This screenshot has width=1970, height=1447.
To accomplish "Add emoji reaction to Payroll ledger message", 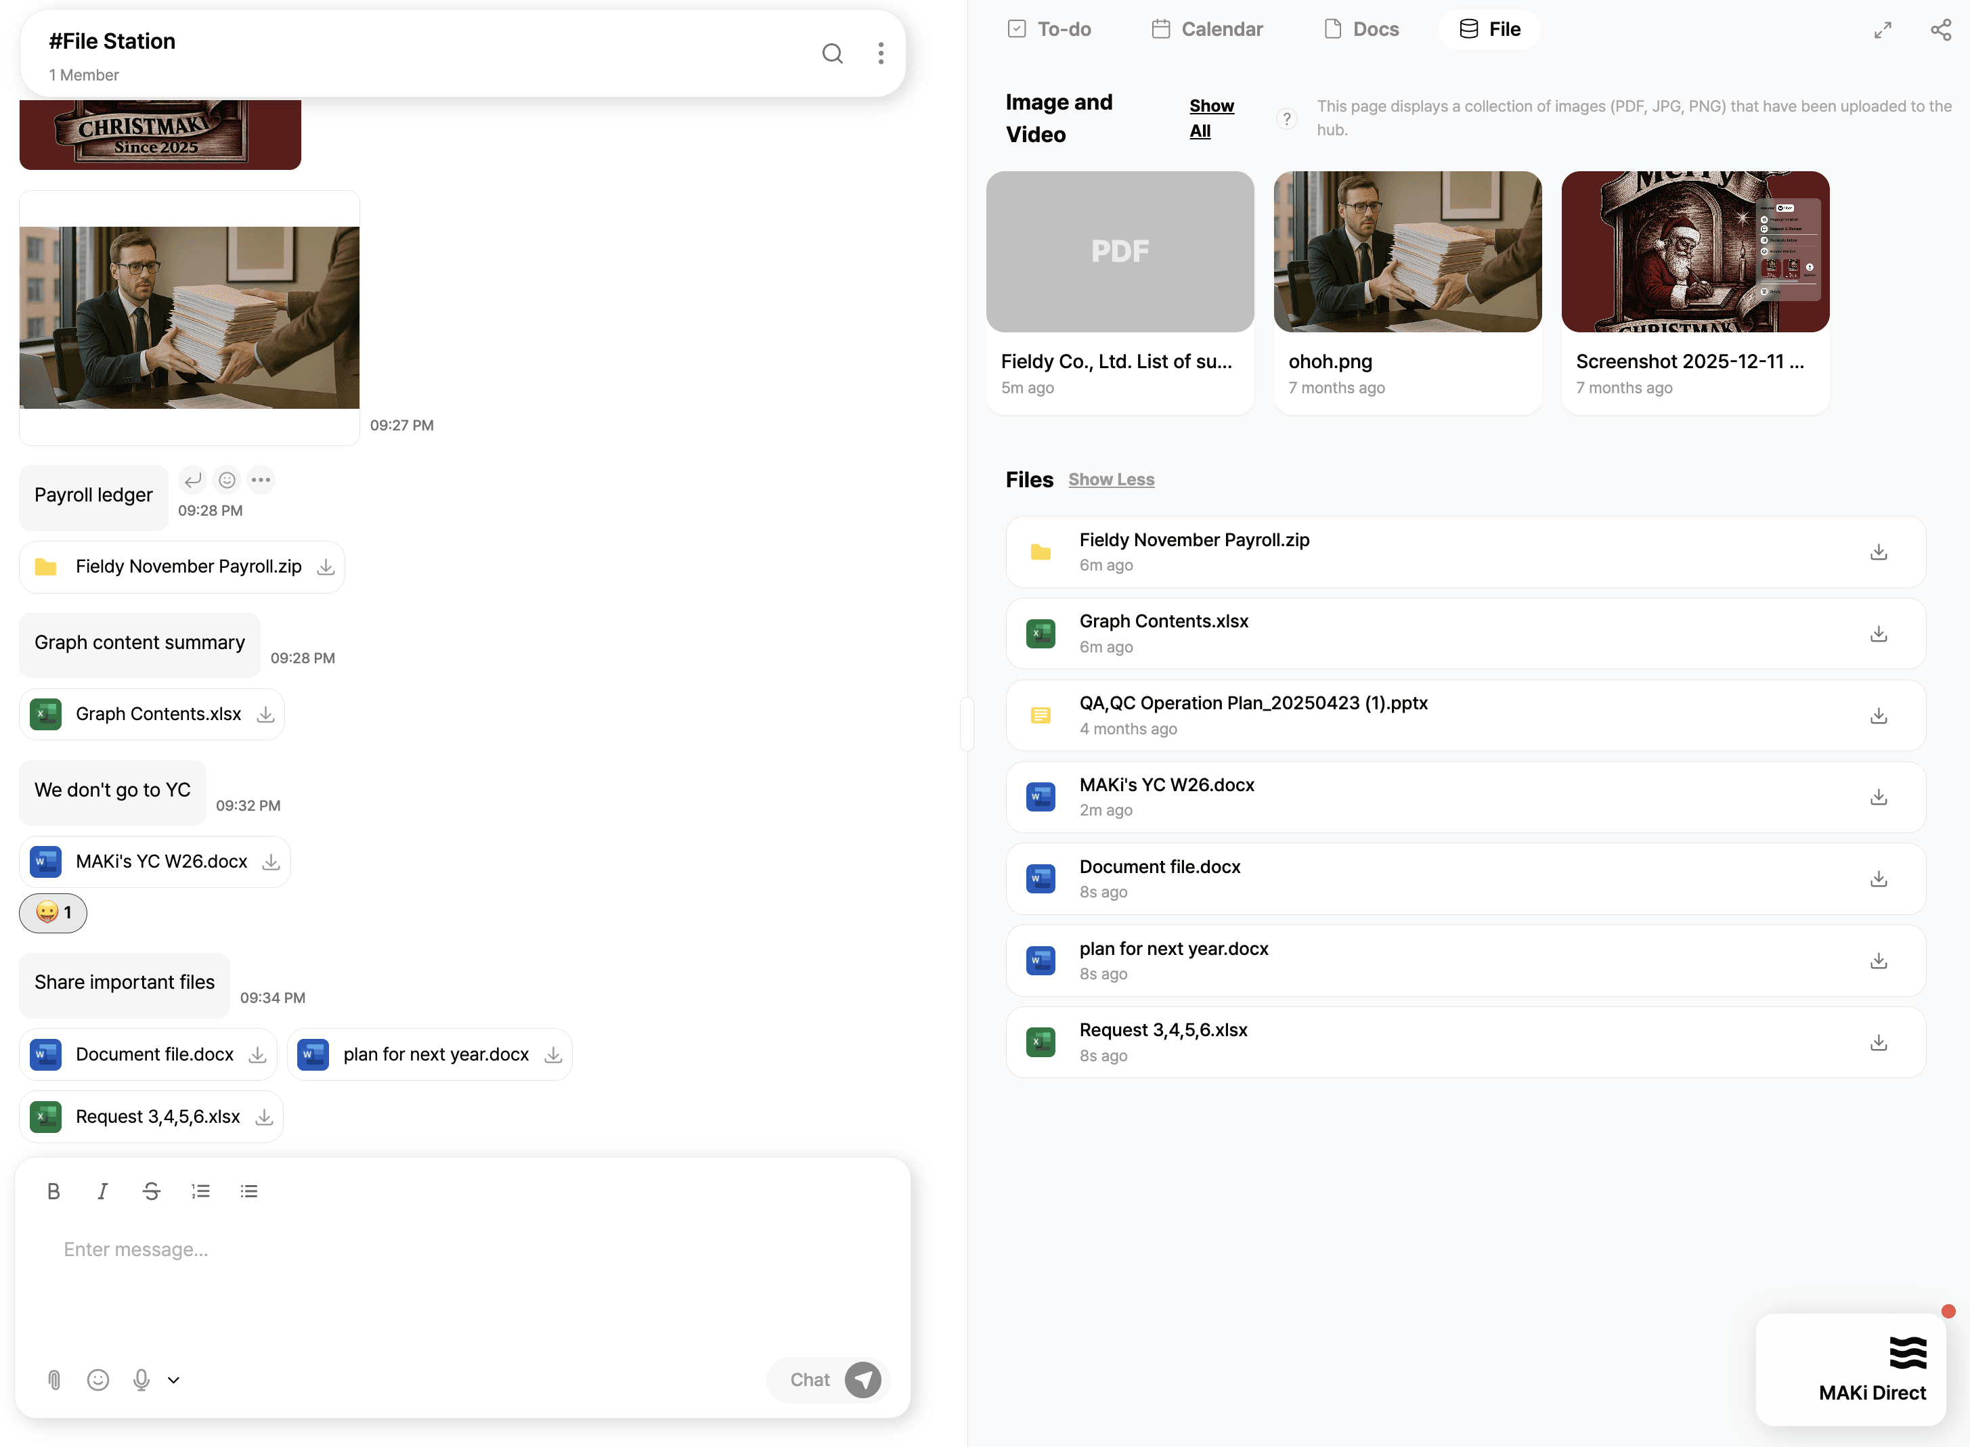I will [x=227, y=480].
